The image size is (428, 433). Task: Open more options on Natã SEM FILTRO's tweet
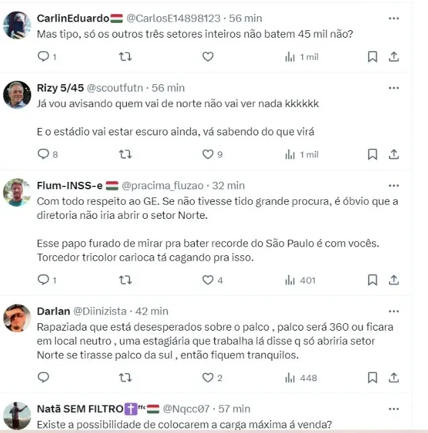coord(394,409)
